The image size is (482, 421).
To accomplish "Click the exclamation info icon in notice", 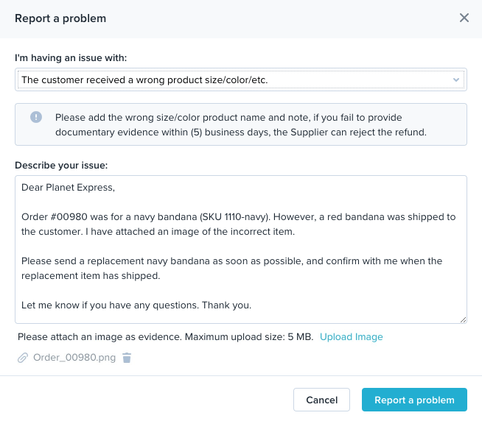I will coord(36,118).
